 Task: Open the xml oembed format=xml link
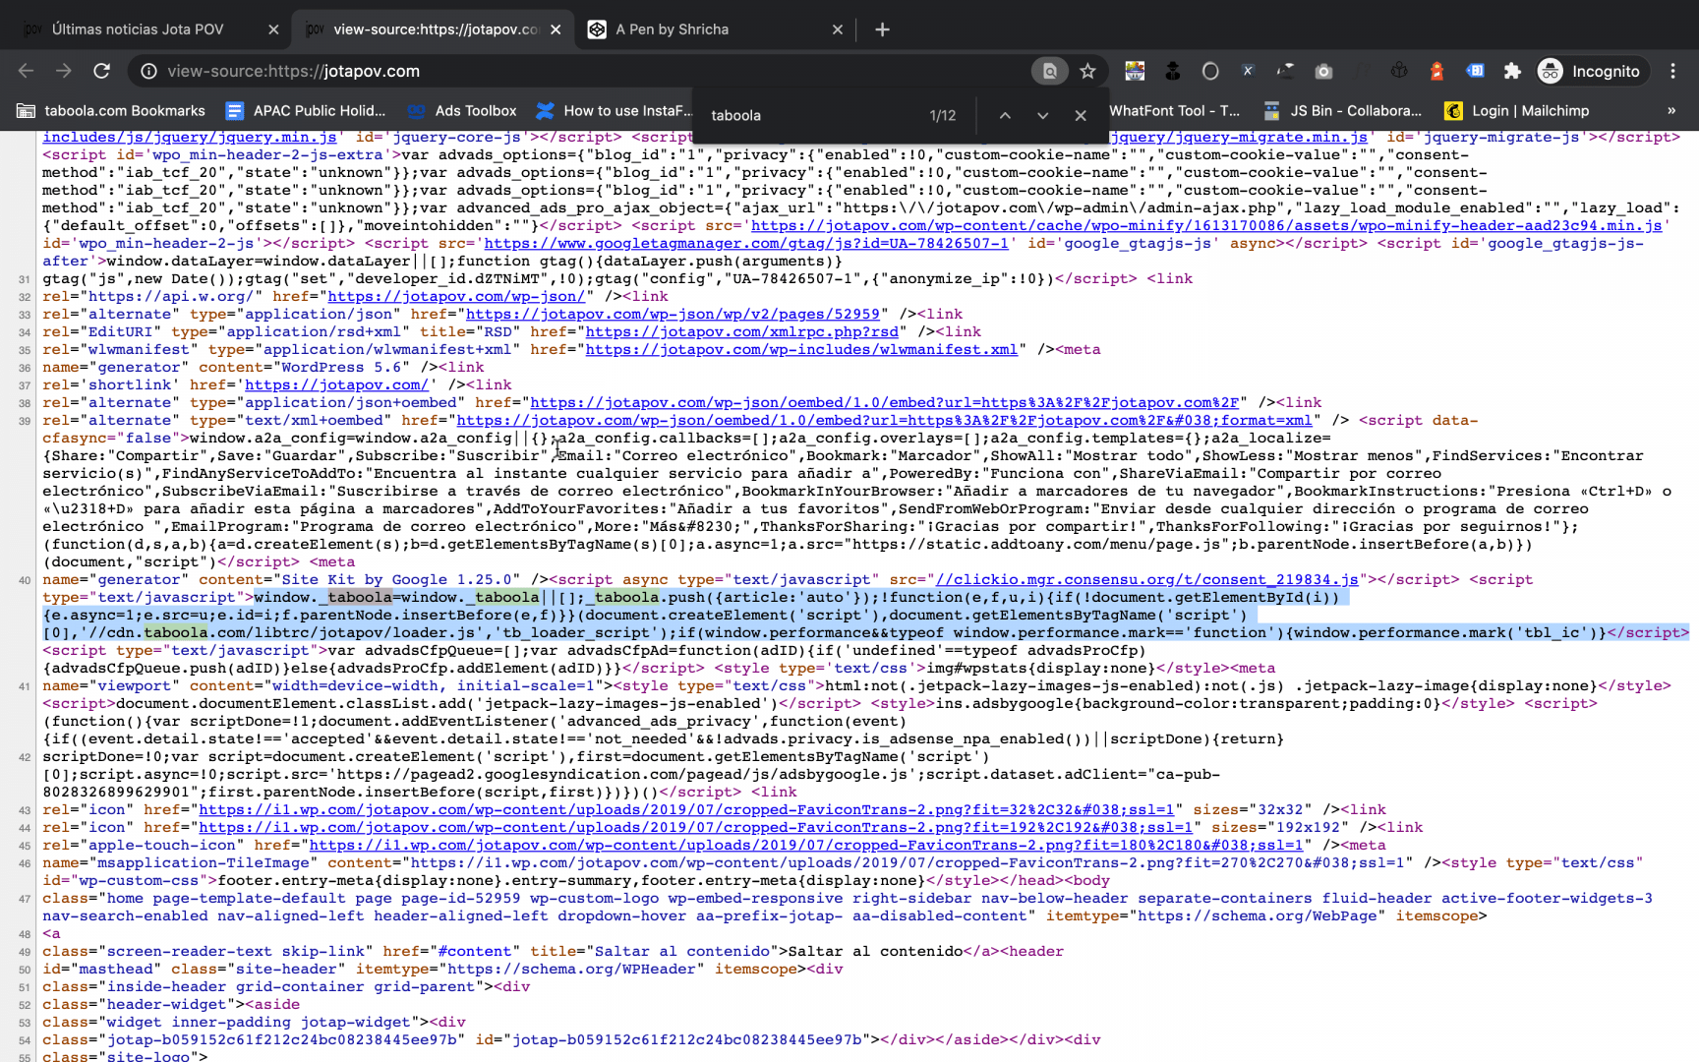click(884, 420)
